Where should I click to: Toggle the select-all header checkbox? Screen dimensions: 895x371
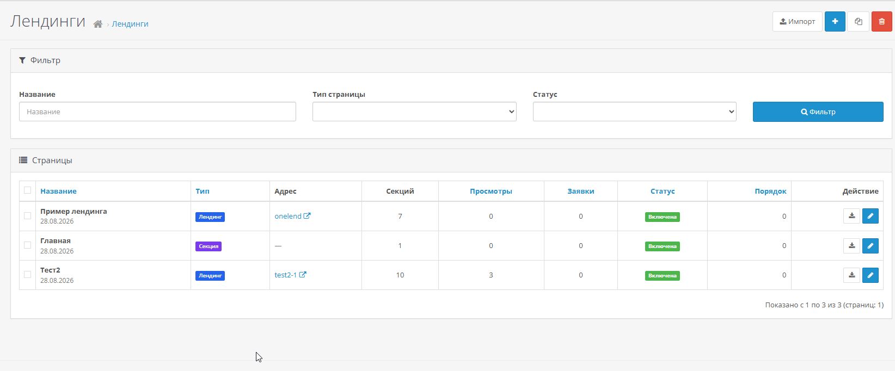pos(27,190)
